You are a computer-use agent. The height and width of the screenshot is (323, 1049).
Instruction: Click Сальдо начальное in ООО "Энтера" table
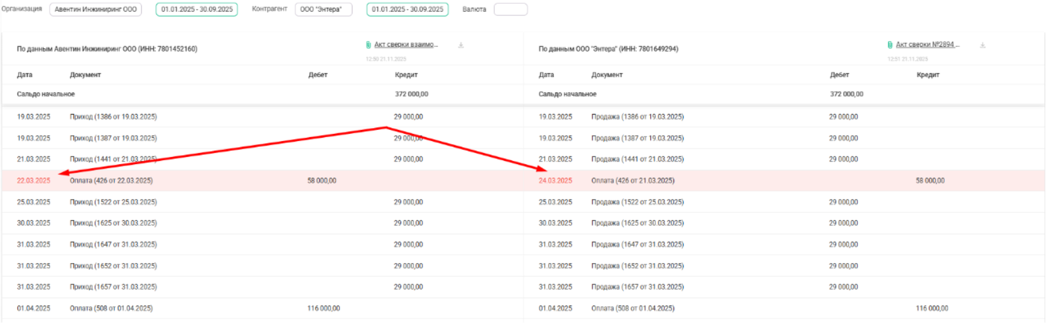[x=567, y=94]
